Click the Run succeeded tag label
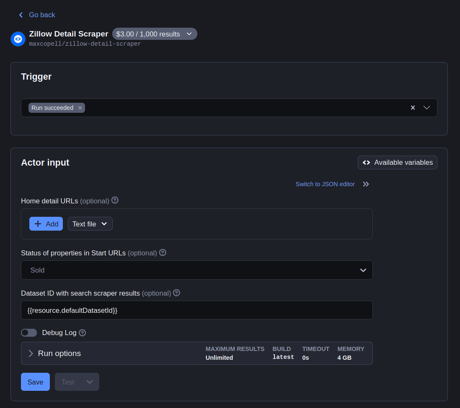This screenshot has height=408, width=460. pos(52,108)
